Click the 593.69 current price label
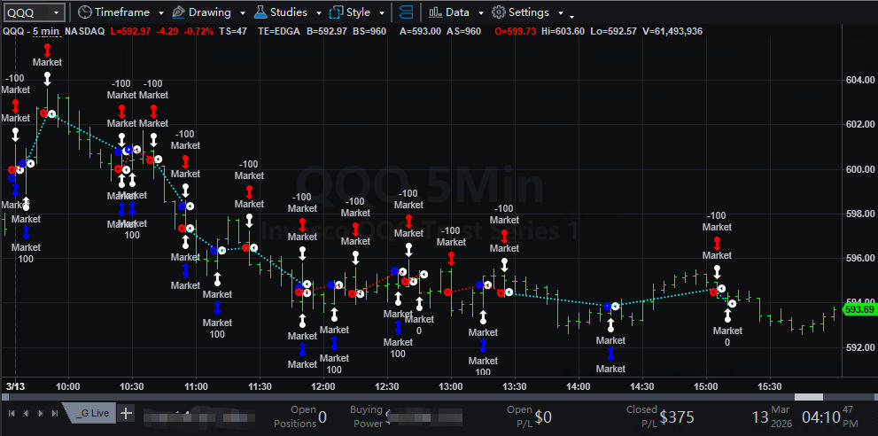Viewport: 878px width, 436px height. click(x=859, y=309)
